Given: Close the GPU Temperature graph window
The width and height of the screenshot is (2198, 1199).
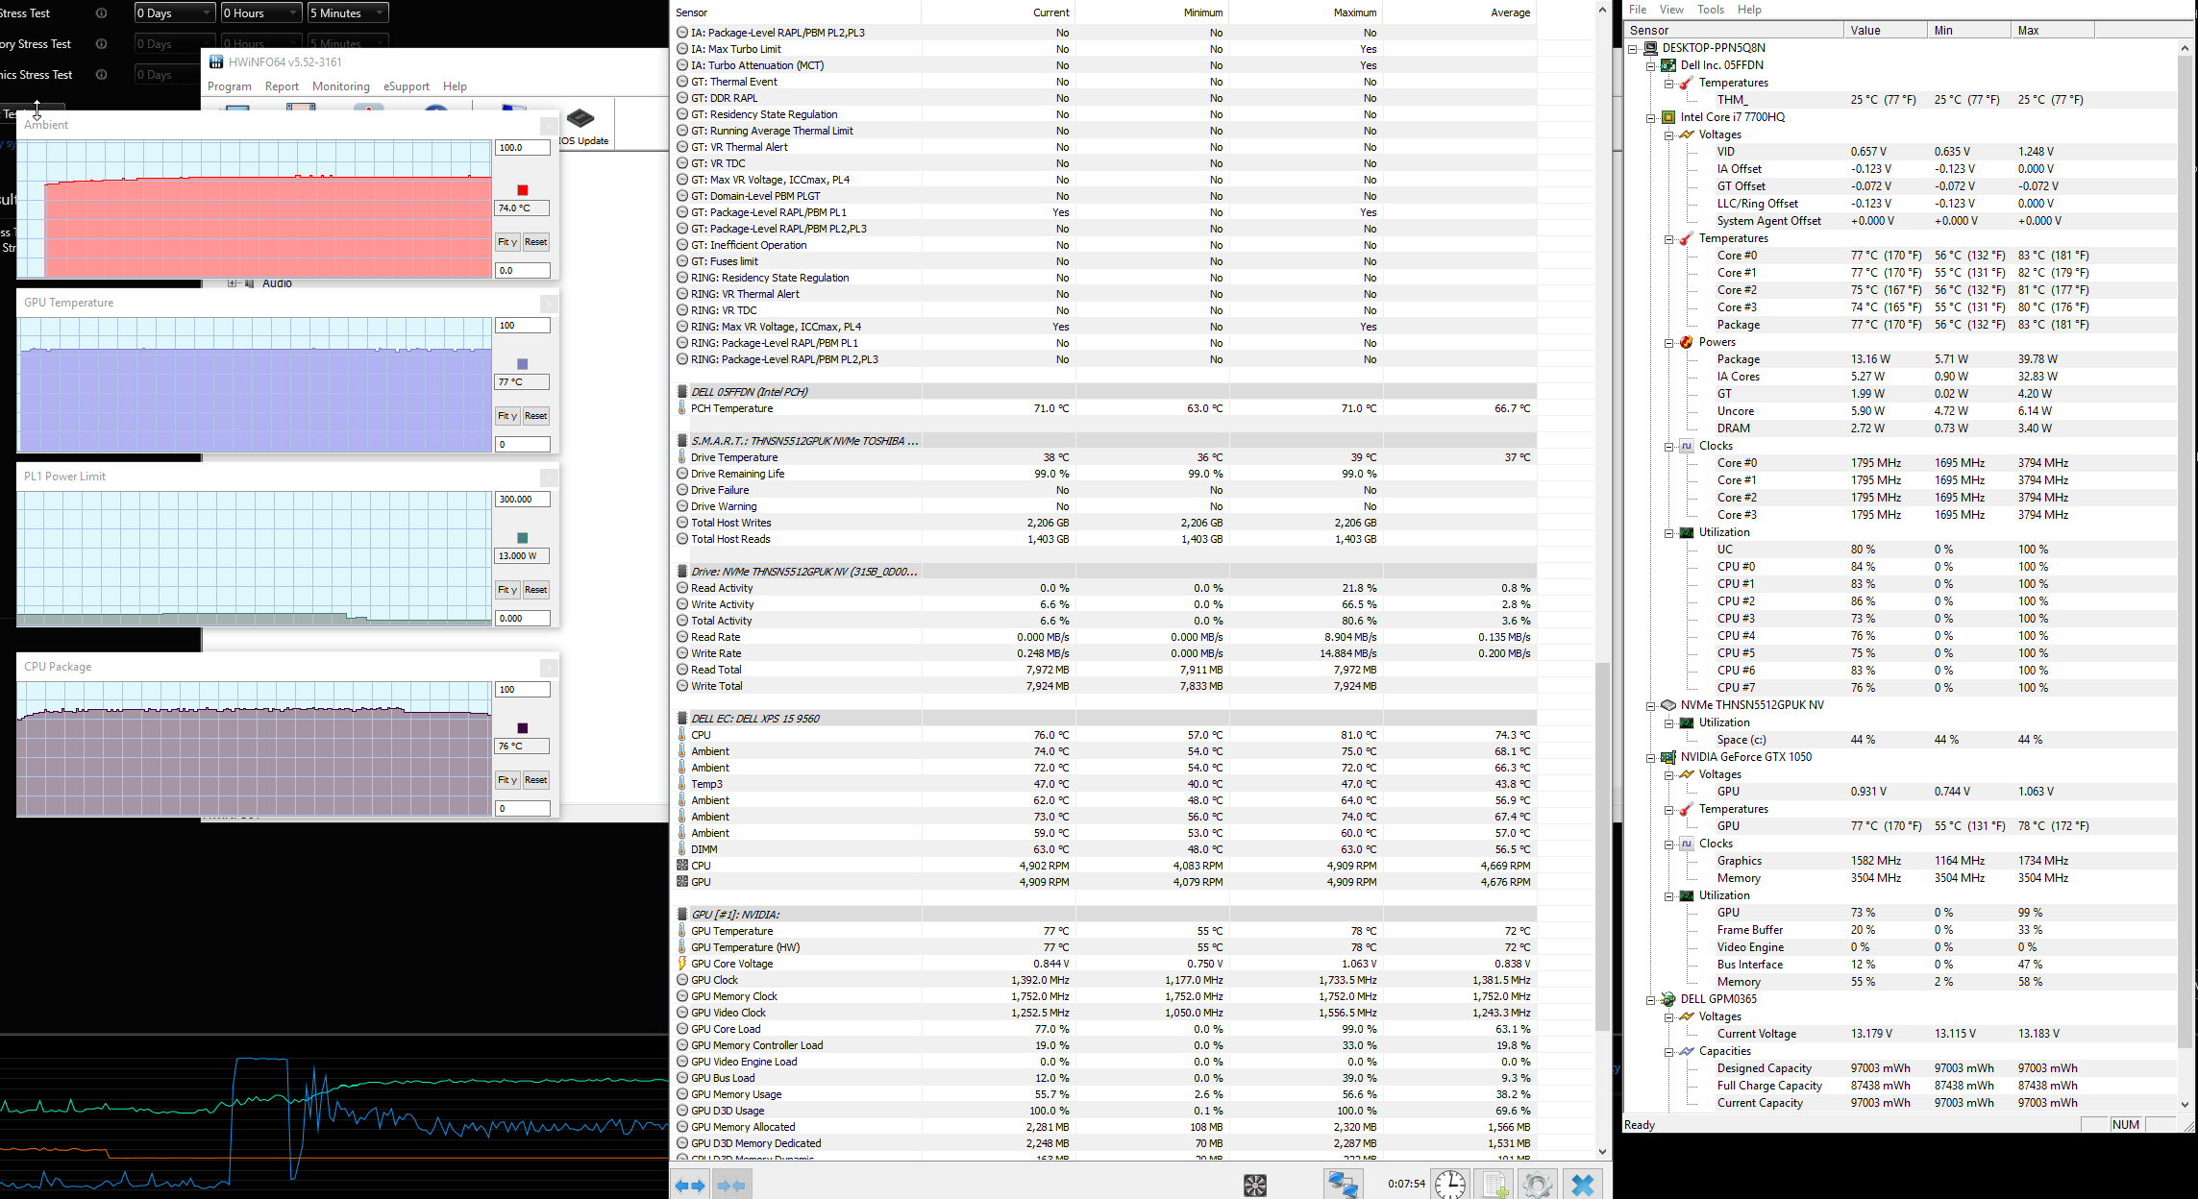Looking at the screenshot, I should point(549,304).
